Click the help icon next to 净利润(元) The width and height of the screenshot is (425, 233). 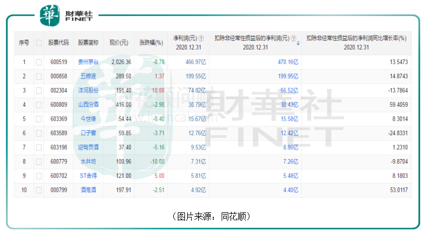click(x=201, y=38)
